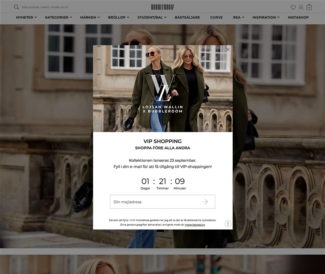Open the account profile icon
The image size is (325, 274).
301,7
